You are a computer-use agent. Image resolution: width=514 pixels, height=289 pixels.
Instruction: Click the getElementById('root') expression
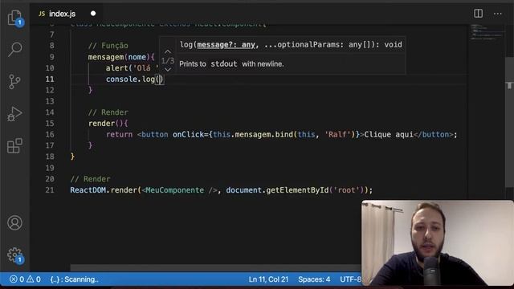click(315, 190)
